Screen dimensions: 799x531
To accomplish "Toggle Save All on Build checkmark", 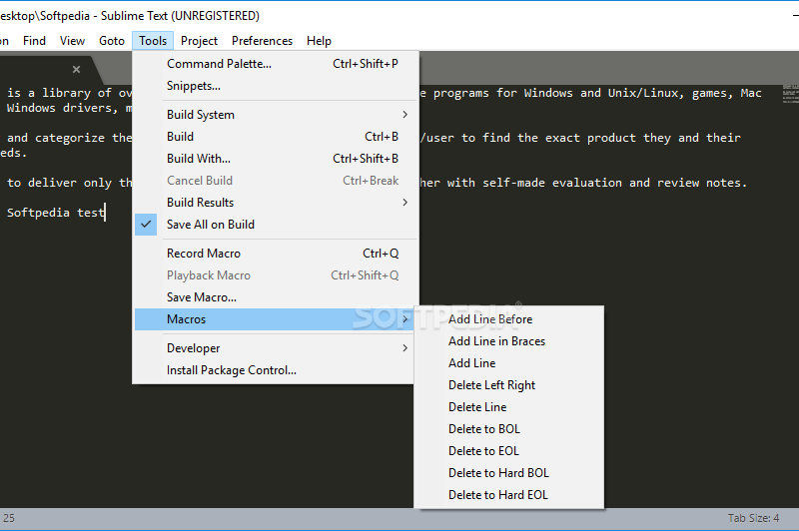I will pyautogui.click(x=146, y=225).
